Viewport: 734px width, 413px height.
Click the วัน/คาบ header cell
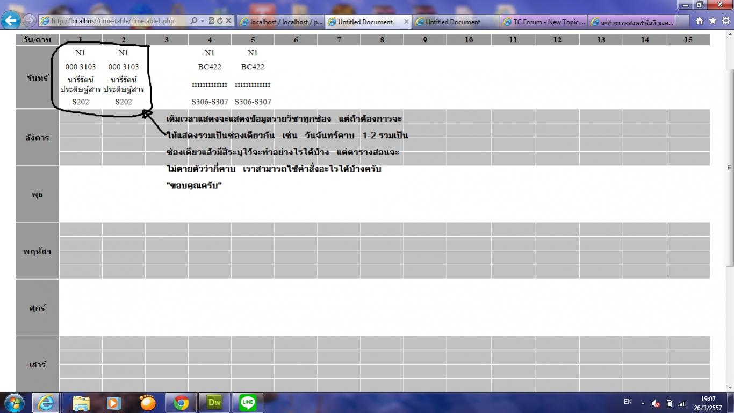tap(37, 40)
